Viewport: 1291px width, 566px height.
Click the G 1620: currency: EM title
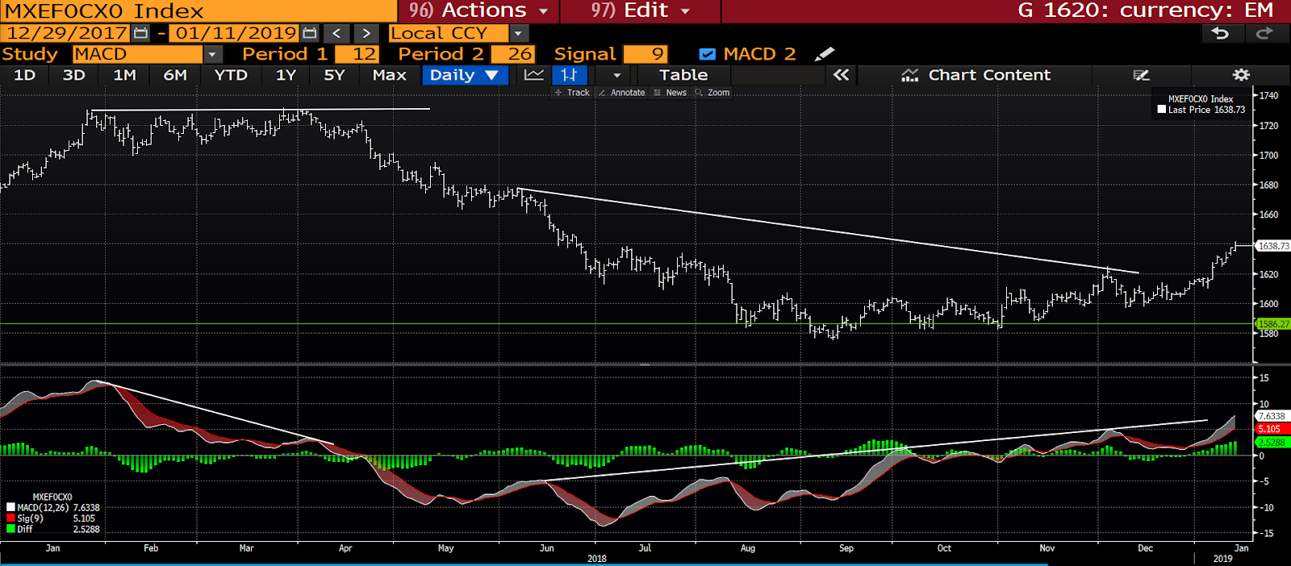[1145, 10]
